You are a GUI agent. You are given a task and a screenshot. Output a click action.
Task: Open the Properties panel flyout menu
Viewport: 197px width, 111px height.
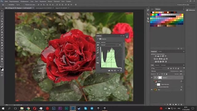tap(124, 36)
